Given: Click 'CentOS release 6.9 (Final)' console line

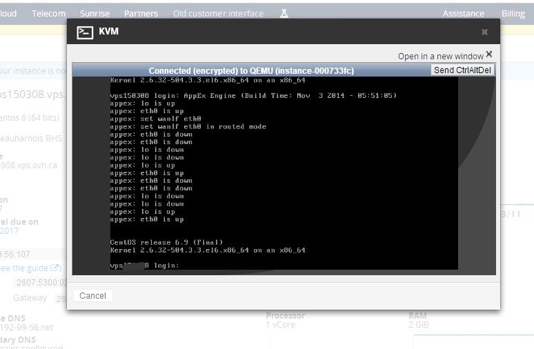Looking at the screenshot, I should [166, 242].
